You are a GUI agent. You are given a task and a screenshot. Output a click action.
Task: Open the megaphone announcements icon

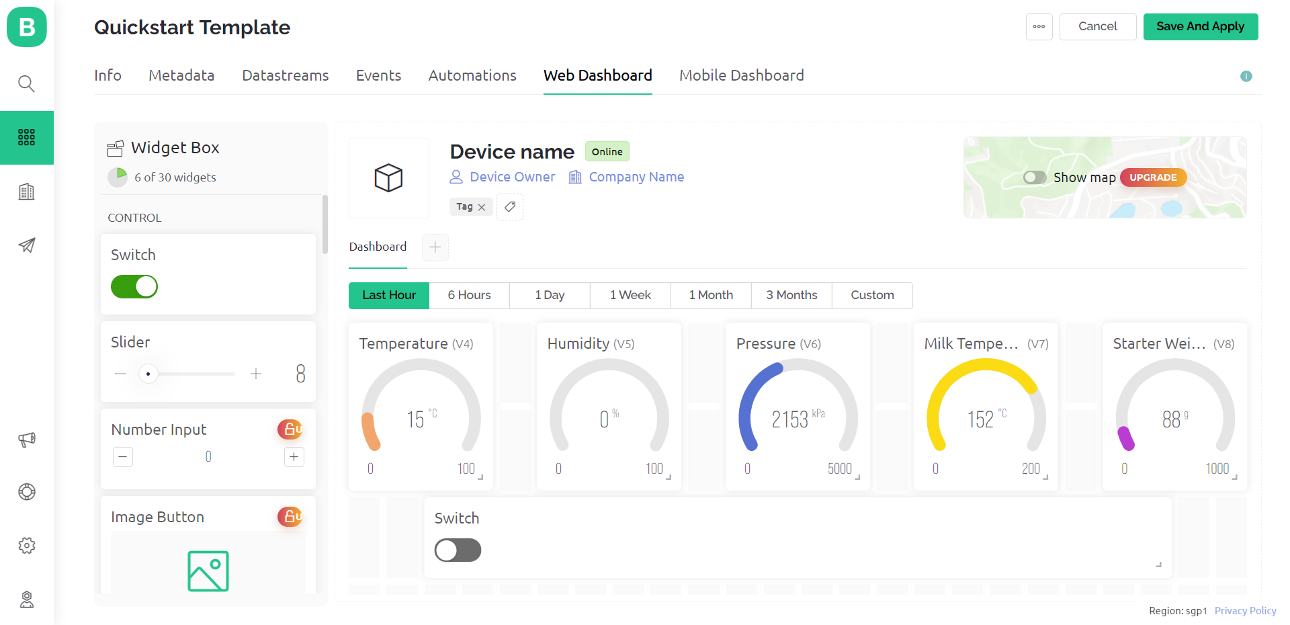(x=26, y=440)
